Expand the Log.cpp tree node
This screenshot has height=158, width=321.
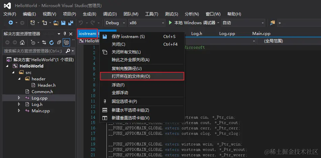pos(19,98)
